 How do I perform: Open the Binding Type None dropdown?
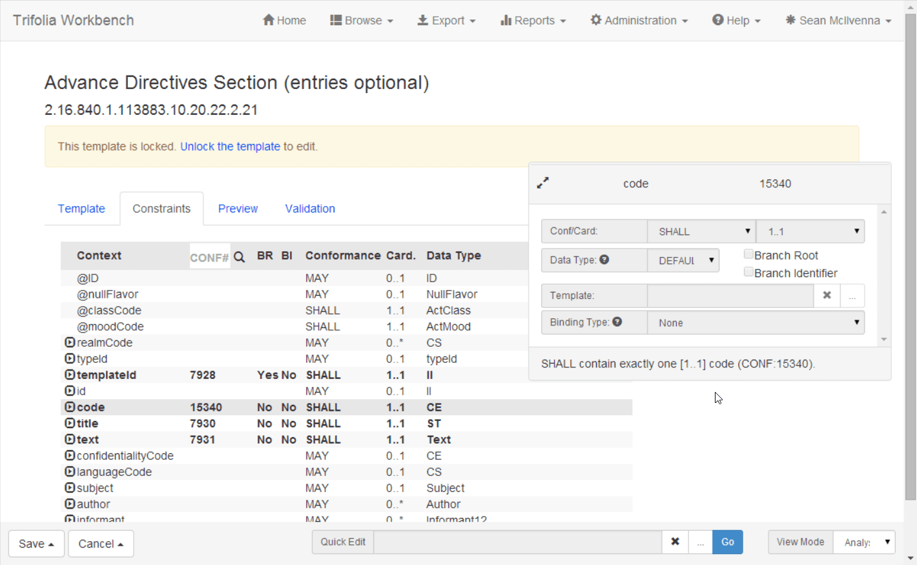click(x=756, y=322)
